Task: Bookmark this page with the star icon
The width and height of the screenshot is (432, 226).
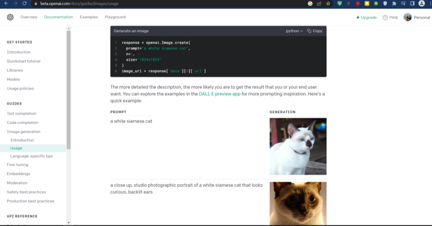Action: coord(328,4)
